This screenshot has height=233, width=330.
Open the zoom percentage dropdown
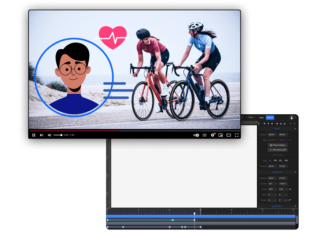251,117
